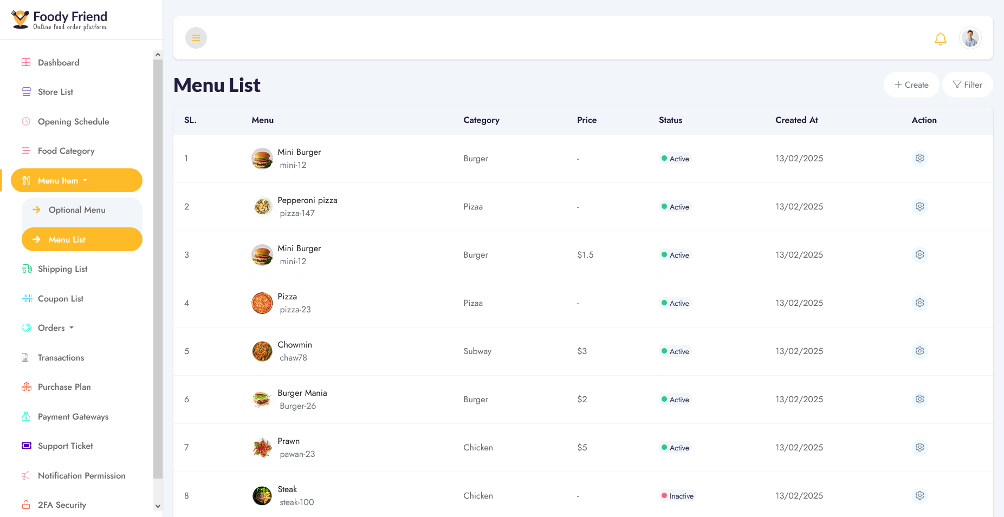Image resolution: width=1004 pixels, height=517 pixels.
Task: Open action gear for Prawn row
Action: pyautogui.click(x=919, y=448)
